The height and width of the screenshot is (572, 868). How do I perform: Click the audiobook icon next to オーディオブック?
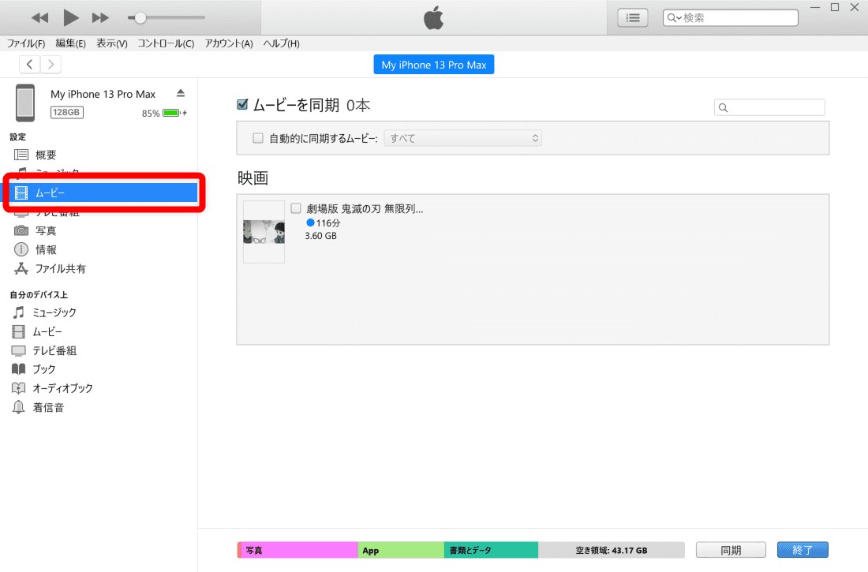19,388
